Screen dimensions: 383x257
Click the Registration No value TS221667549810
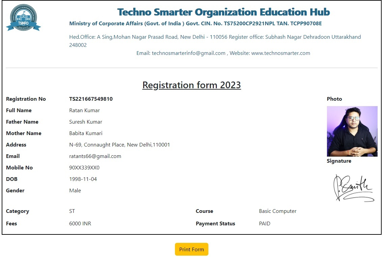click(91, 99)
